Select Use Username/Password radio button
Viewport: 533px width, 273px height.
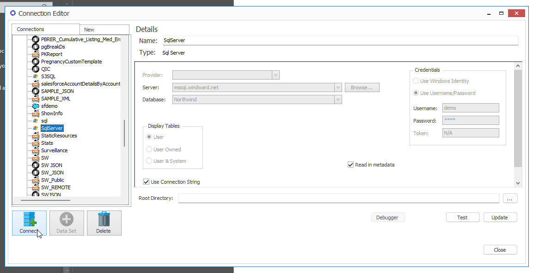(416, 93)
